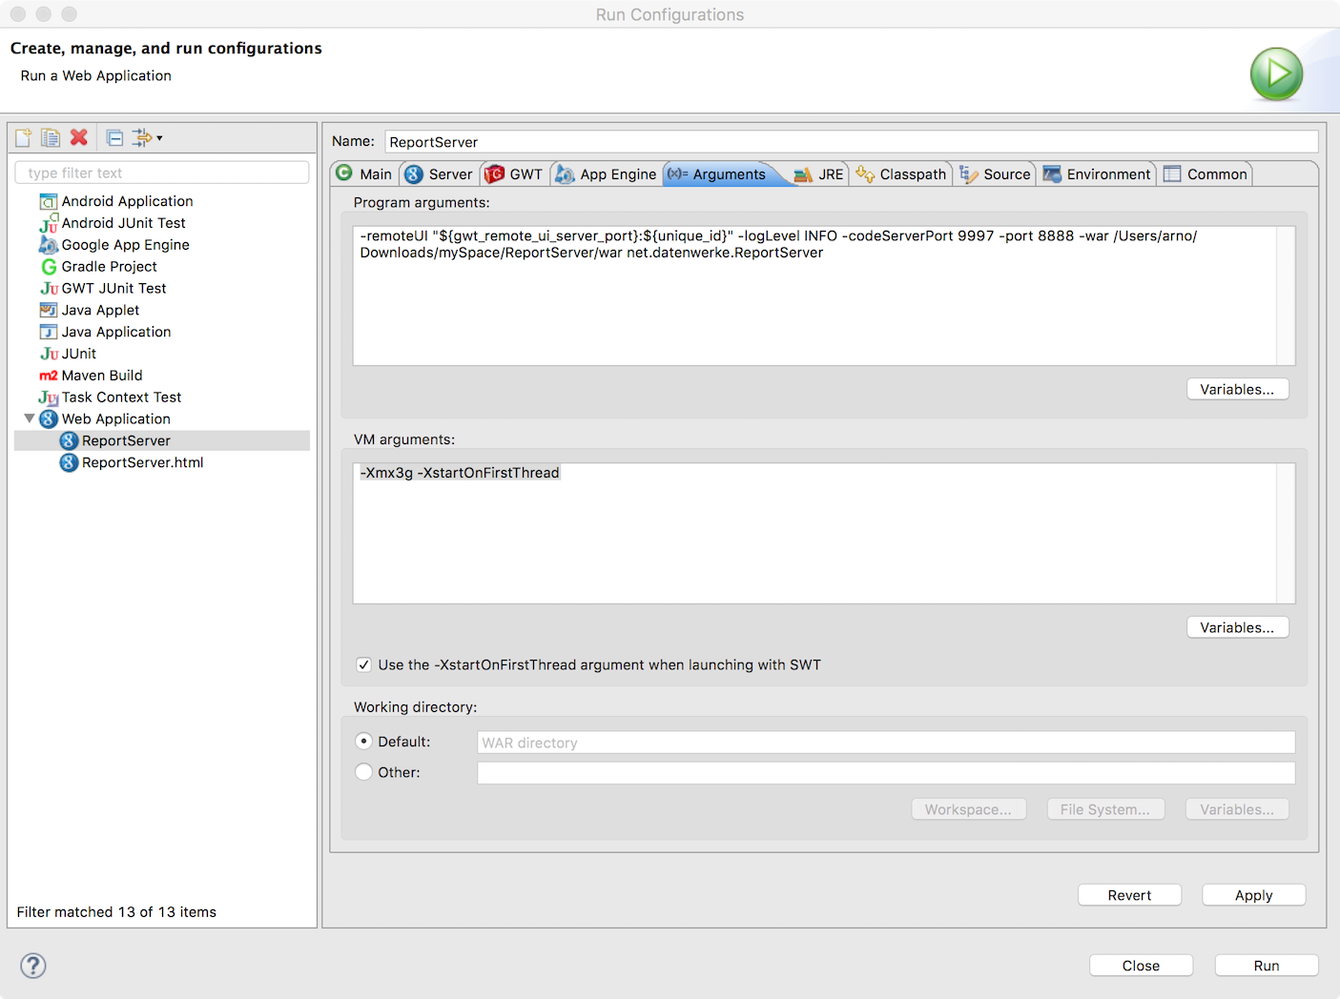The width and height of the screenshot is (1340, 999).
Task: Collapse the Web Application tree node
Action: coord(30,418)
